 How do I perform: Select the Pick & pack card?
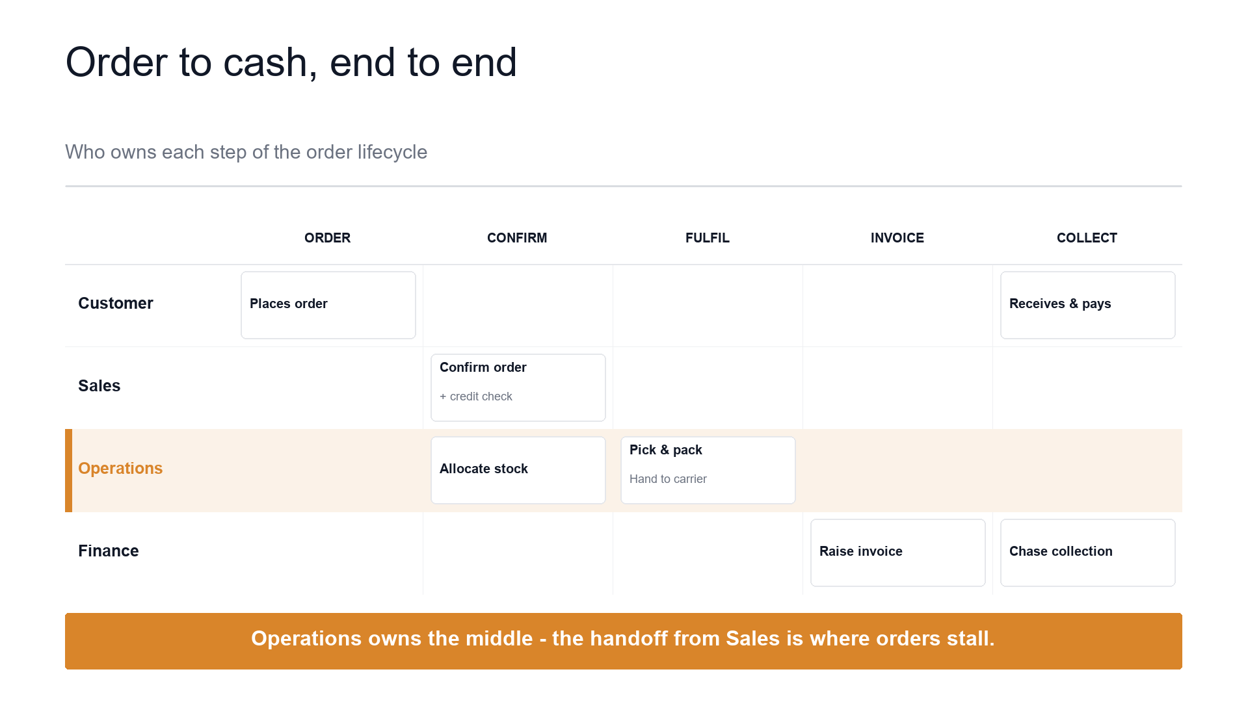(708, 470)
